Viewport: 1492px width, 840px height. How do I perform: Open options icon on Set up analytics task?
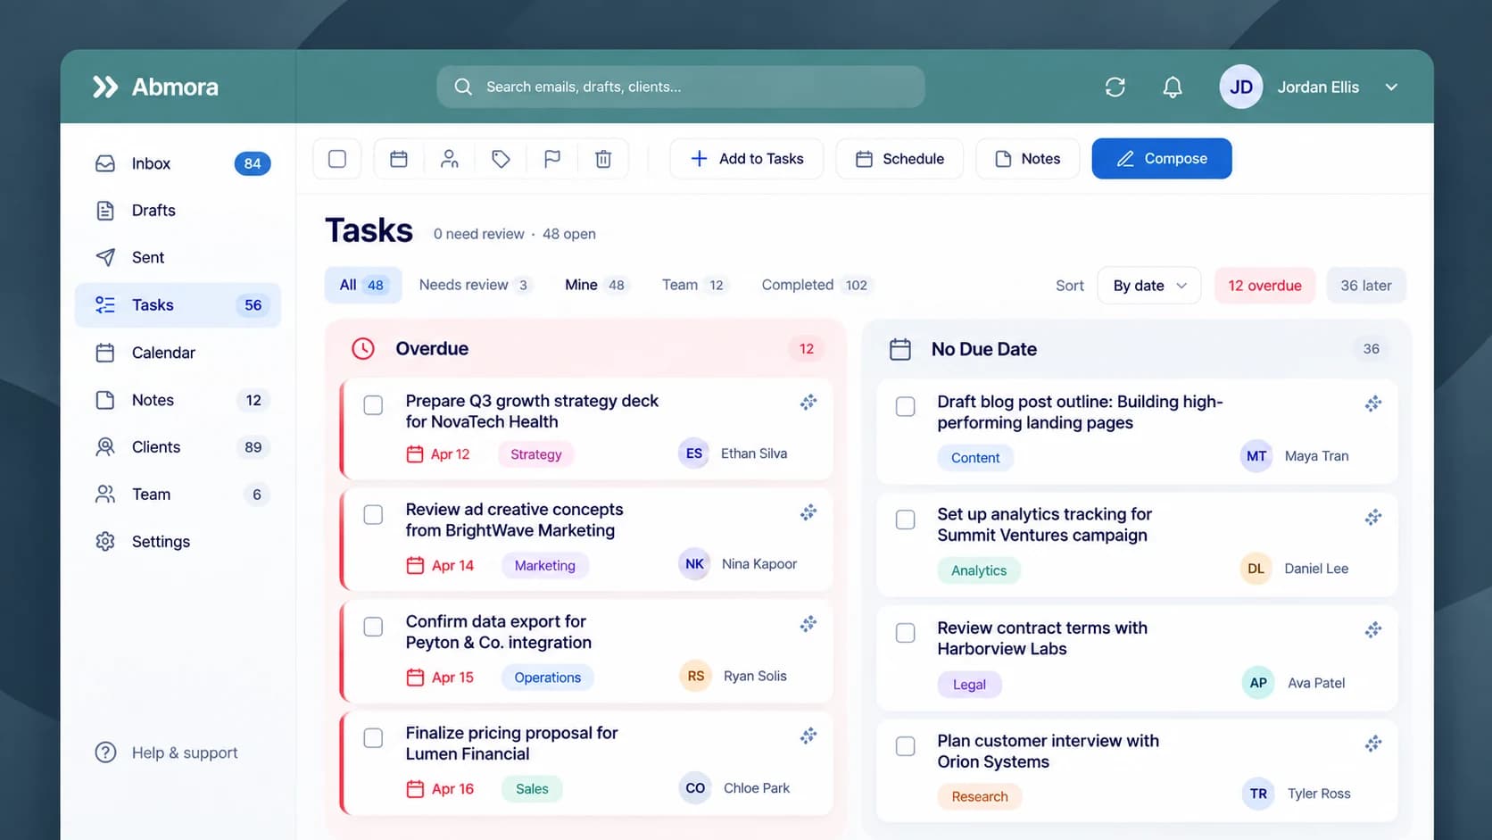(1373, 517)
